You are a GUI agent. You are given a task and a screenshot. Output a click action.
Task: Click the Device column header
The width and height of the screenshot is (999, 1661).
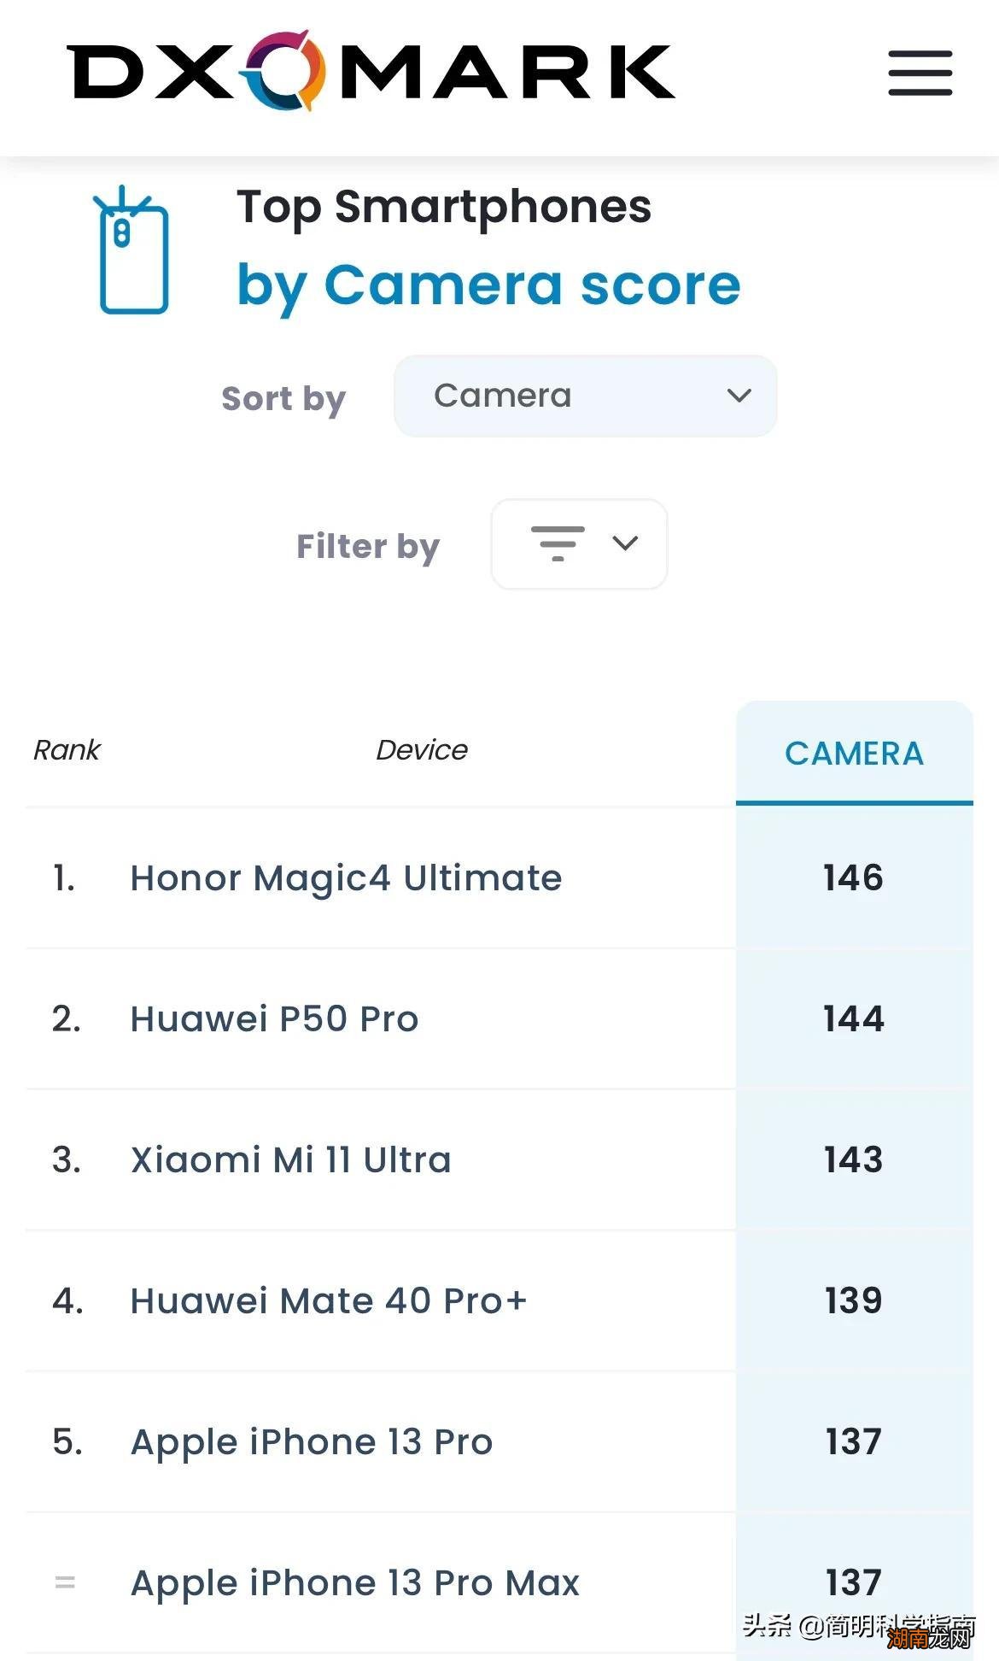point(422,750)
